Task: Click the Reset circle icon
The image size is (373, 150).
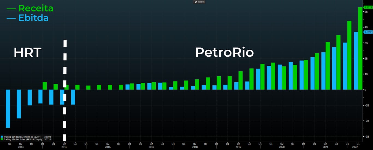Action: pyautogui.click(x=196, y=2)
